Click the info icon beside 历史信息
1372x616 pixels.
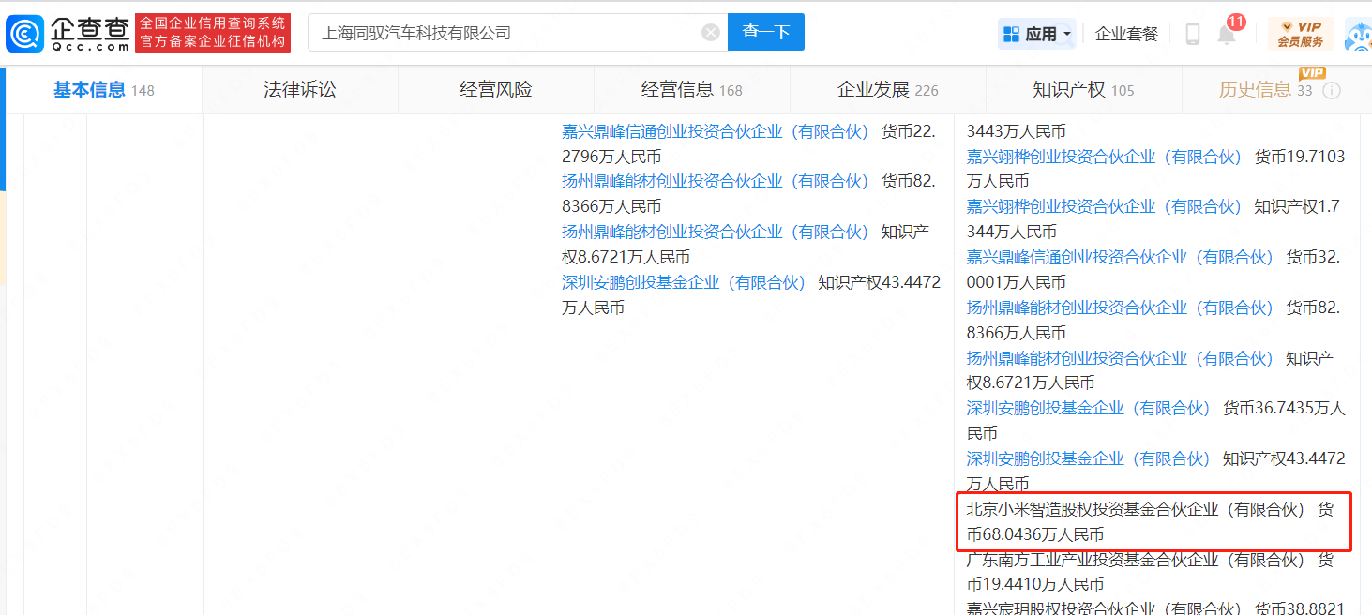point(1331,91)
